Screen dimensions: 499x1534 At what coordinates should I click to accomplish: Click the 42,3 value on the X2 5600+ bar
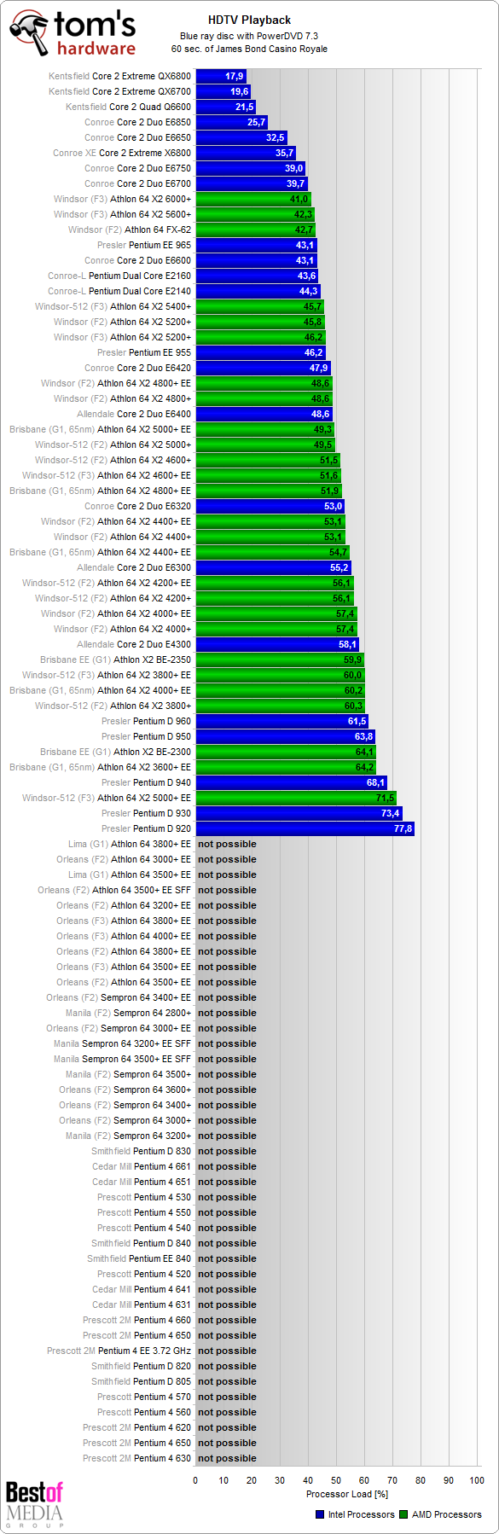tap(303, 214)
